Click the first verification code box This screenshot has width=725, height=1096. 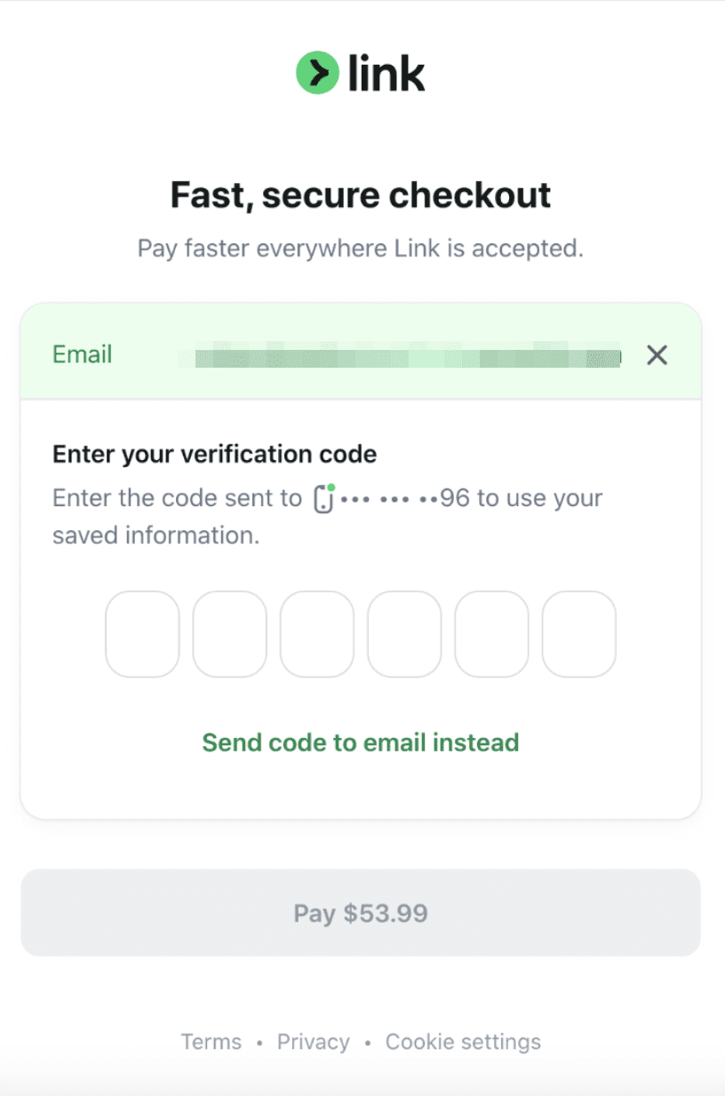point(142,634)
